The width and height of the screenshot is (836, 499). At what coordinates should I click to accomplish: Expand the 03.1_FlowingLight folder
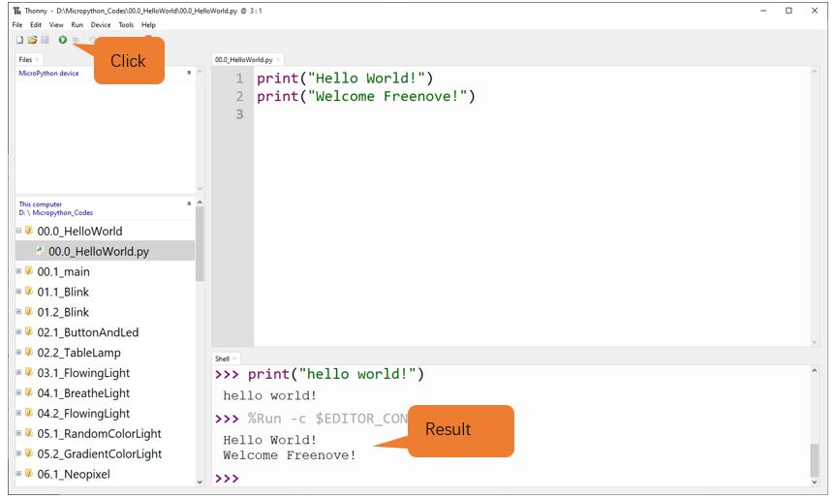click(x=18, y=373)
